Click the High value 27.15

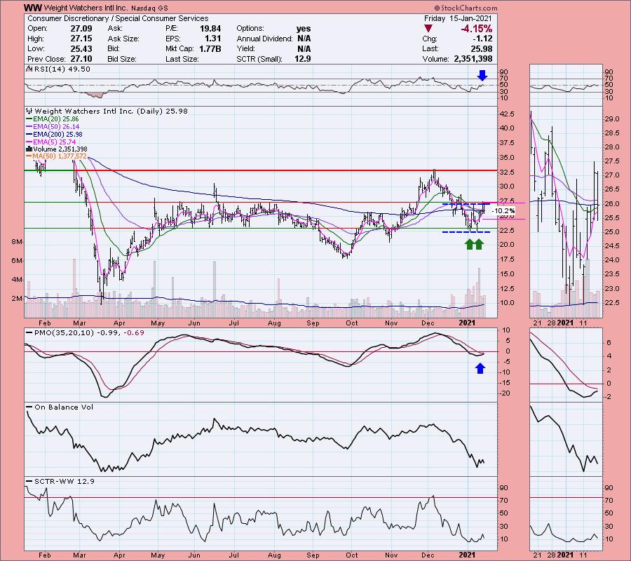click(81, 39)
